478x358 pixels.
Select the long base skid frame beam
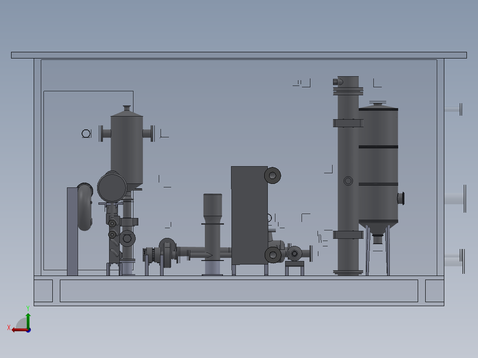click(239, 291)
